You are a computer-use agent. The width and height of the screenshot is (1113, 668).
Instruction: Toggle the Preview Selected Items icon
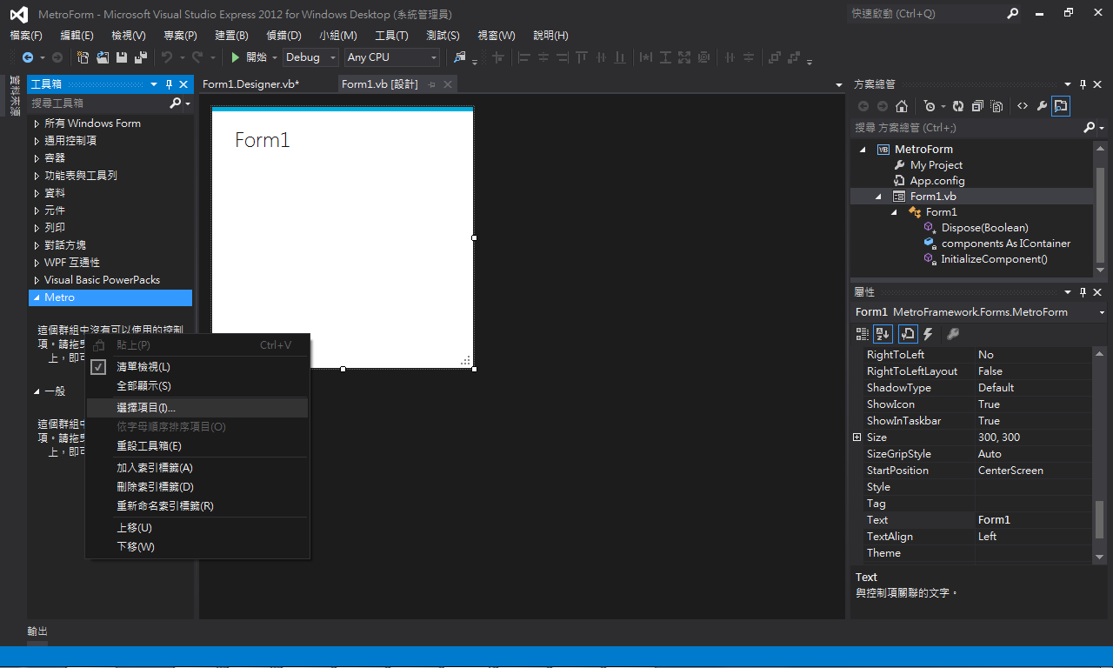(x=1061, y=106)
